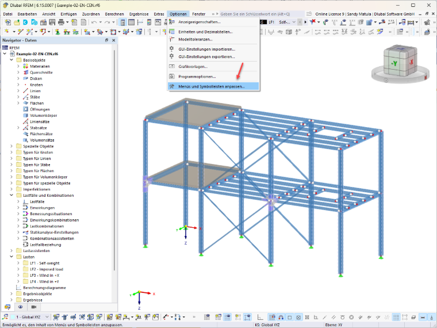Click the new nodal support icon

57,32
